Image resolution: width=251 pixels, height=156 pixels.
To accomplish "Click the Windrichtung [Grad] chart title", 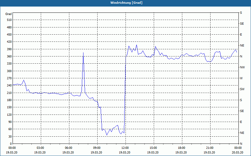I will point(126,3).
